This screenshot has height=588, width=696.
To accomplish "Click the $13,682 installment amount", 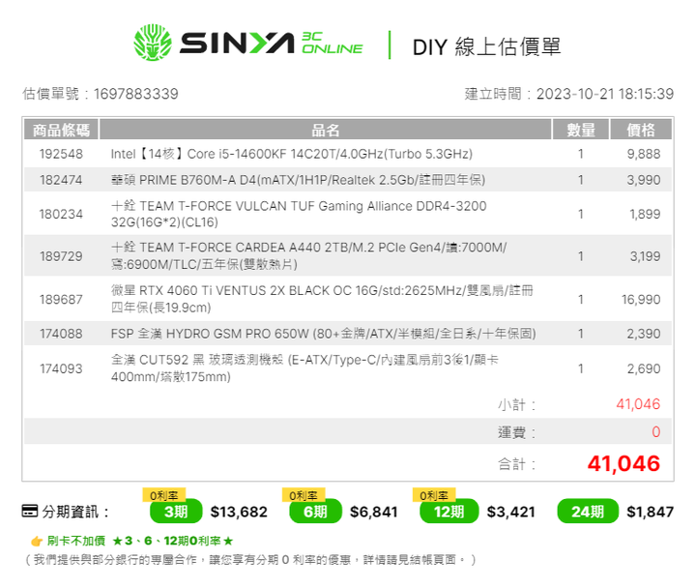I will [x=239, y=512].
